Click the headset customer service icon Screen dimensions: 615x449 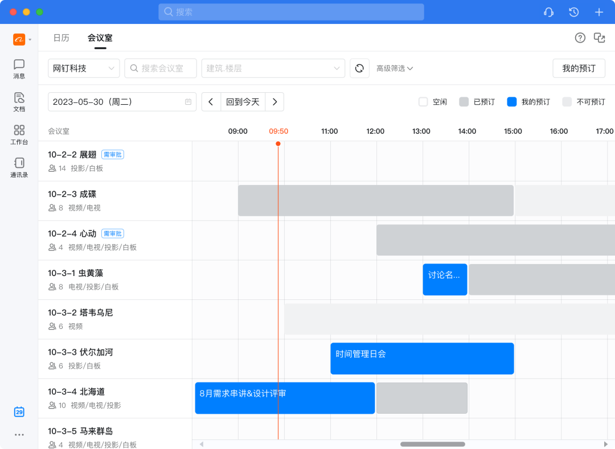click(548, 12)
